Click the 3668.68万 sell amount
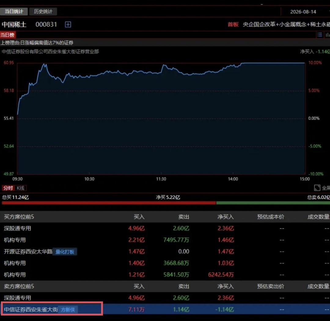 (x=176, y=263)
